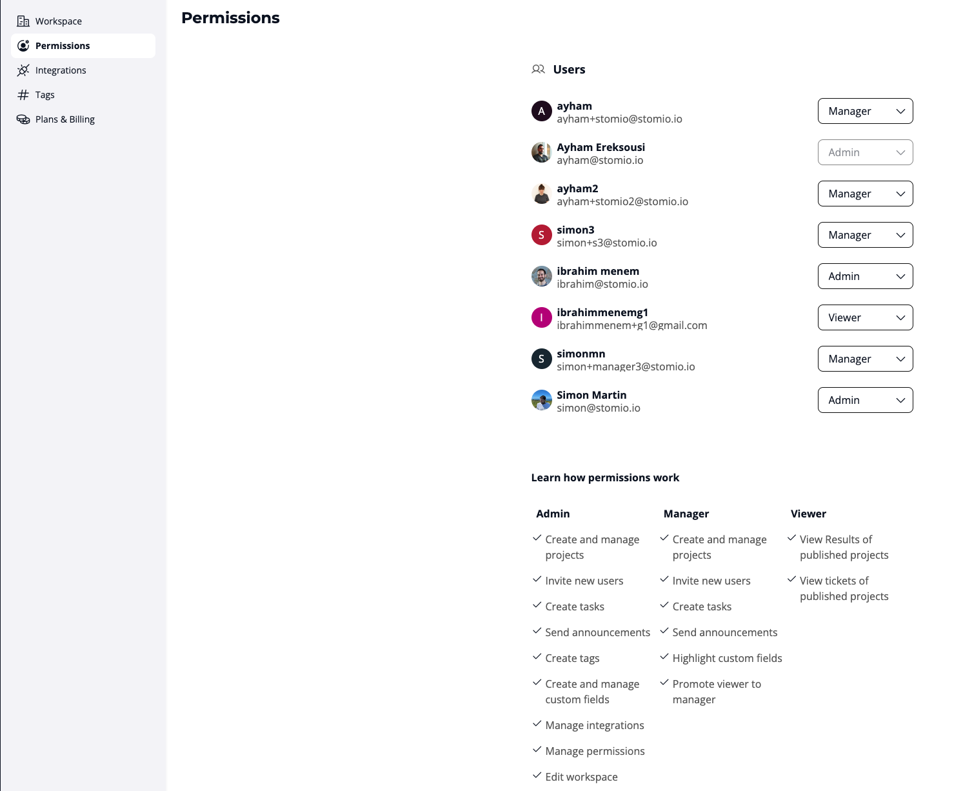Expand Simon Martin's Admin role dropdown
This screenshot has width=963, height=791.
coord(865,400)
